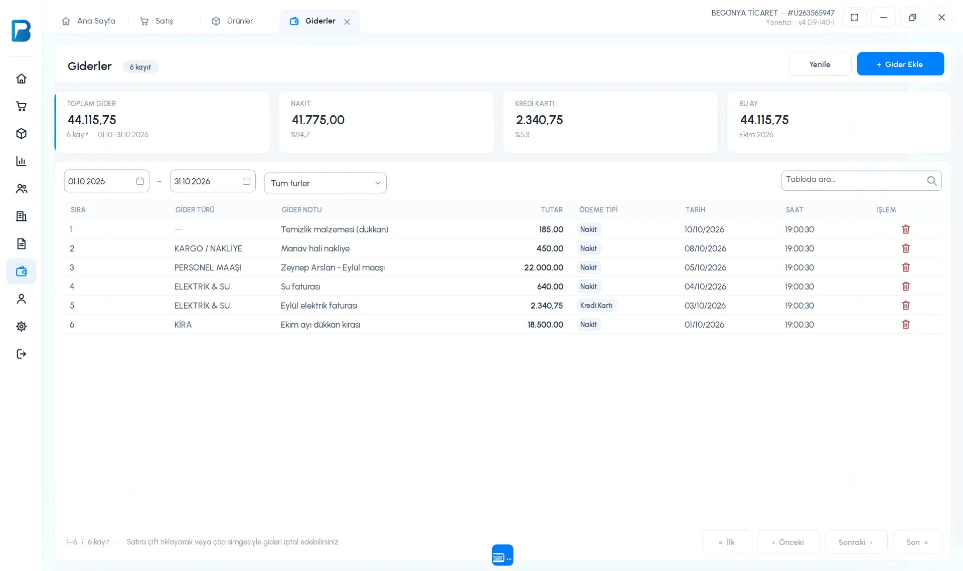
Task: Open the document icon in the sidebar
Action: (21, 244)
